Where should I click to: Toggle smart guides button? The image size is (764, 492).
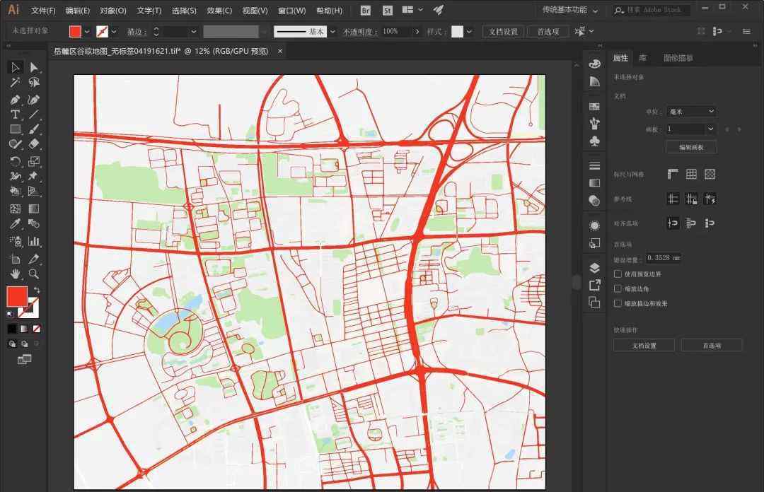pyautogui.click(x=710, y=199)
